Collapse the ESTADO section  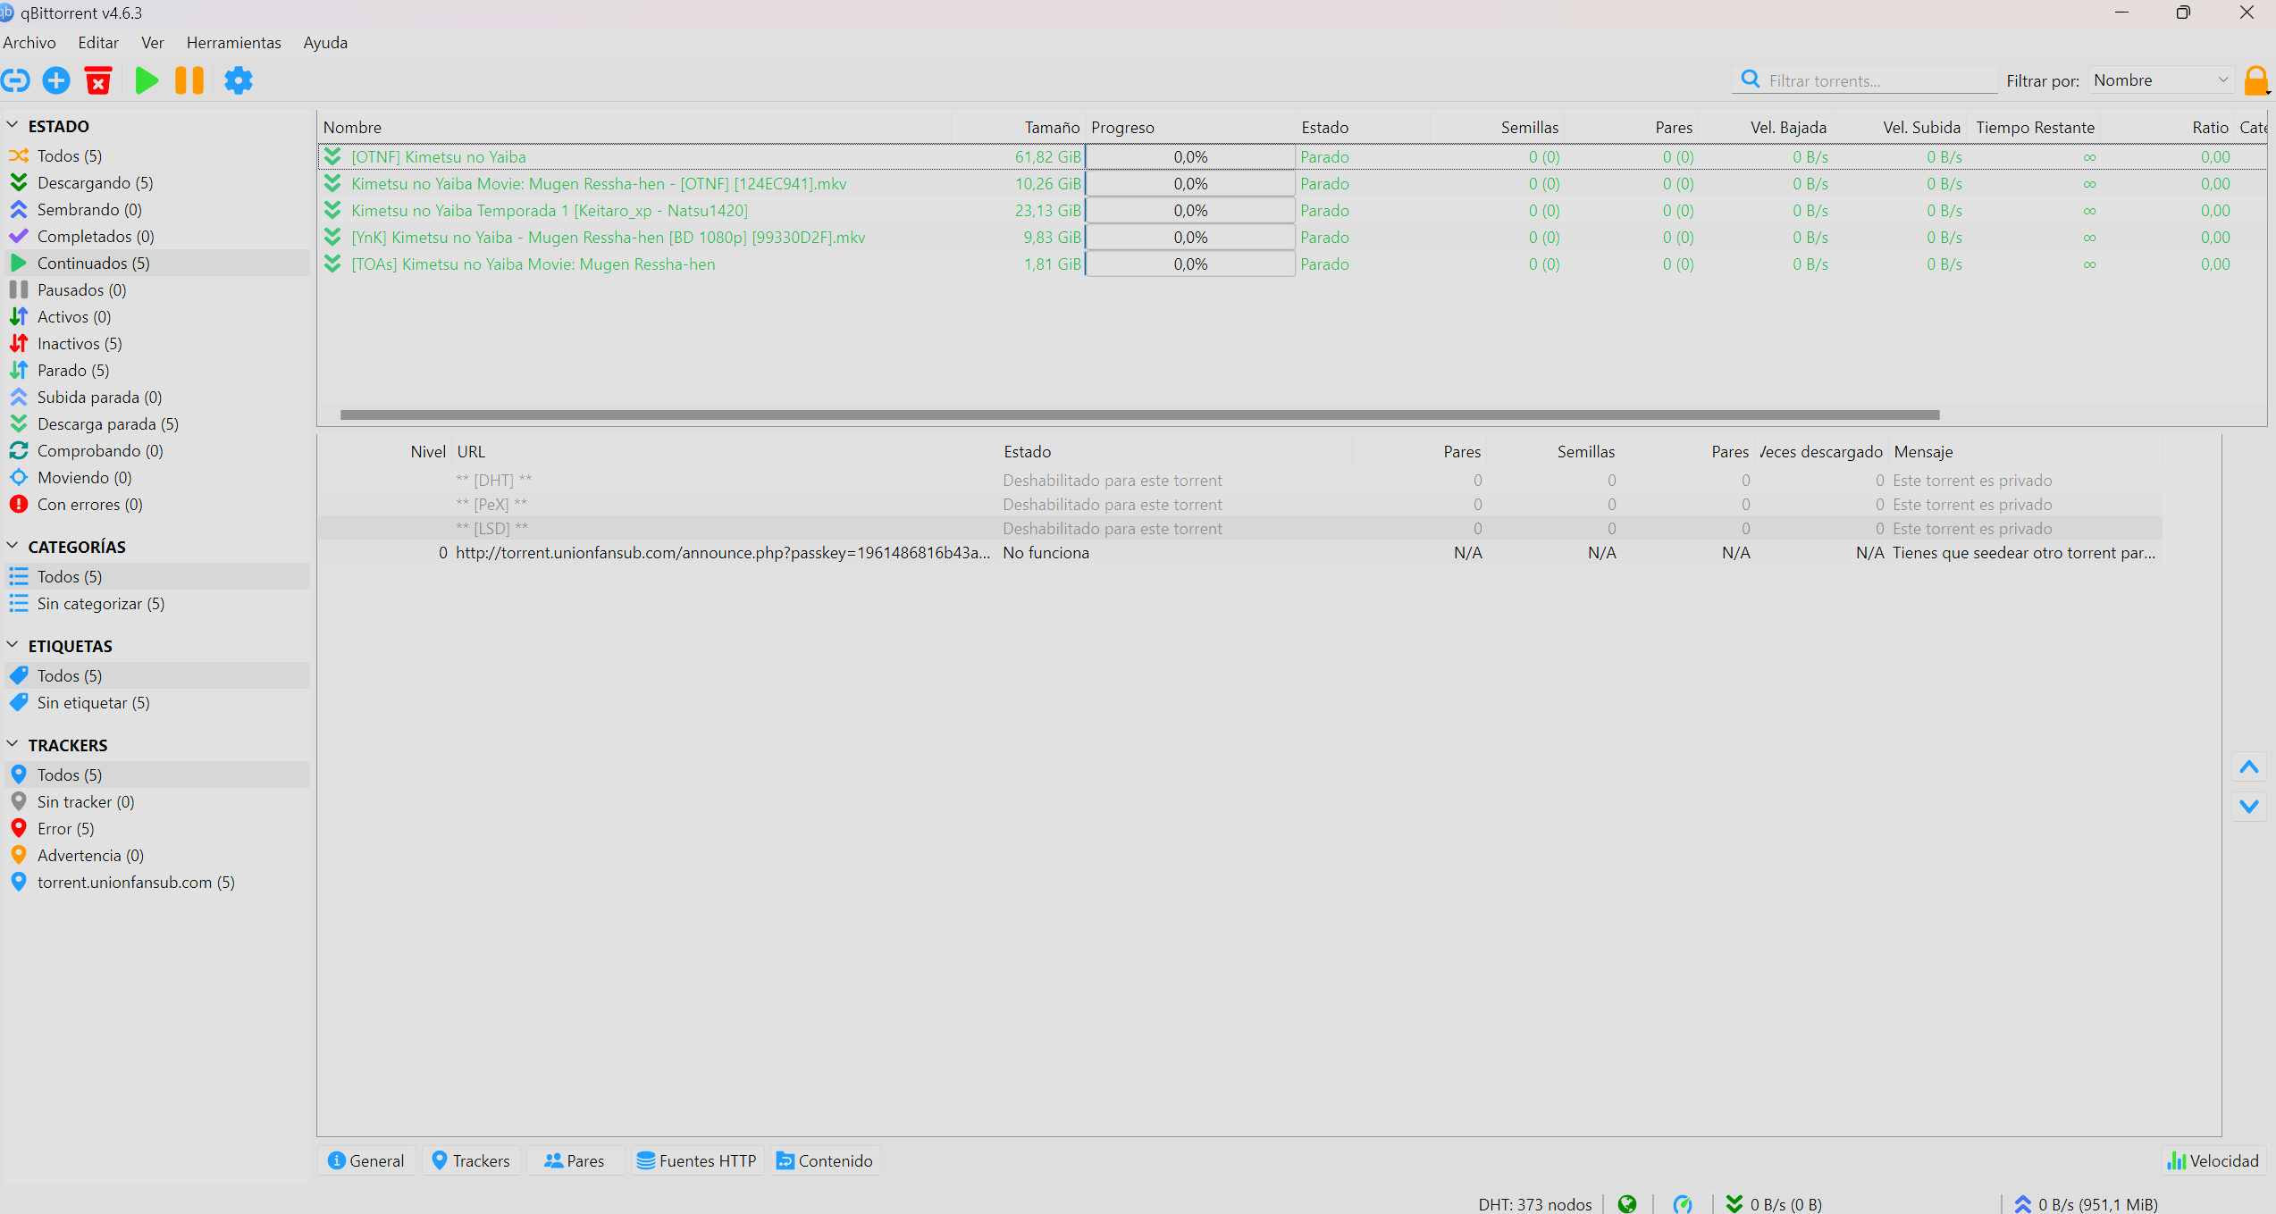(x=13, y=126)
